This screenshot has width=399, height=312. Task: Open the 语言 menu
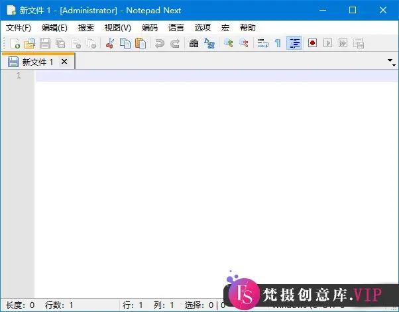[176, 27]
